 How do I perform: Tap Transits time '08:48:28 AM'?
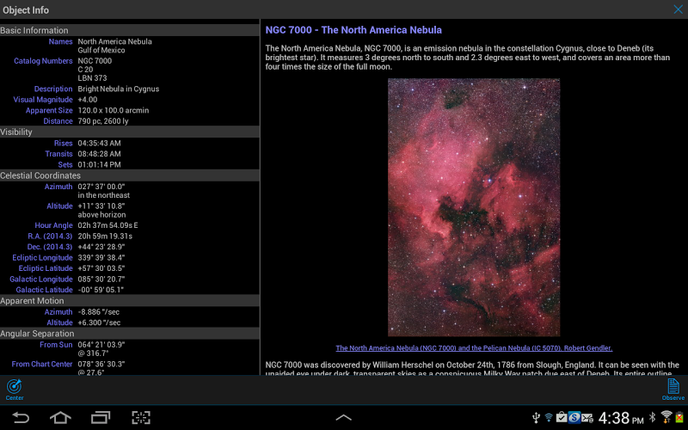pyautogui.click(x=99, y=154)
